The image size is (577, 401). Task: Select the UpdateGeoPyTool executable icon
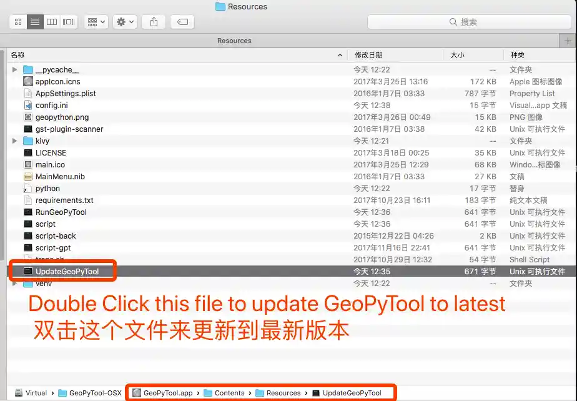coord(28,271)
